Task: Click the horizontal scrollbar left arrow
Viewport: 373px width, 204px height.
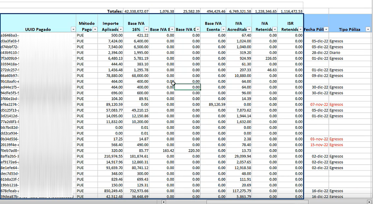Action: click(x=164, y=202)
